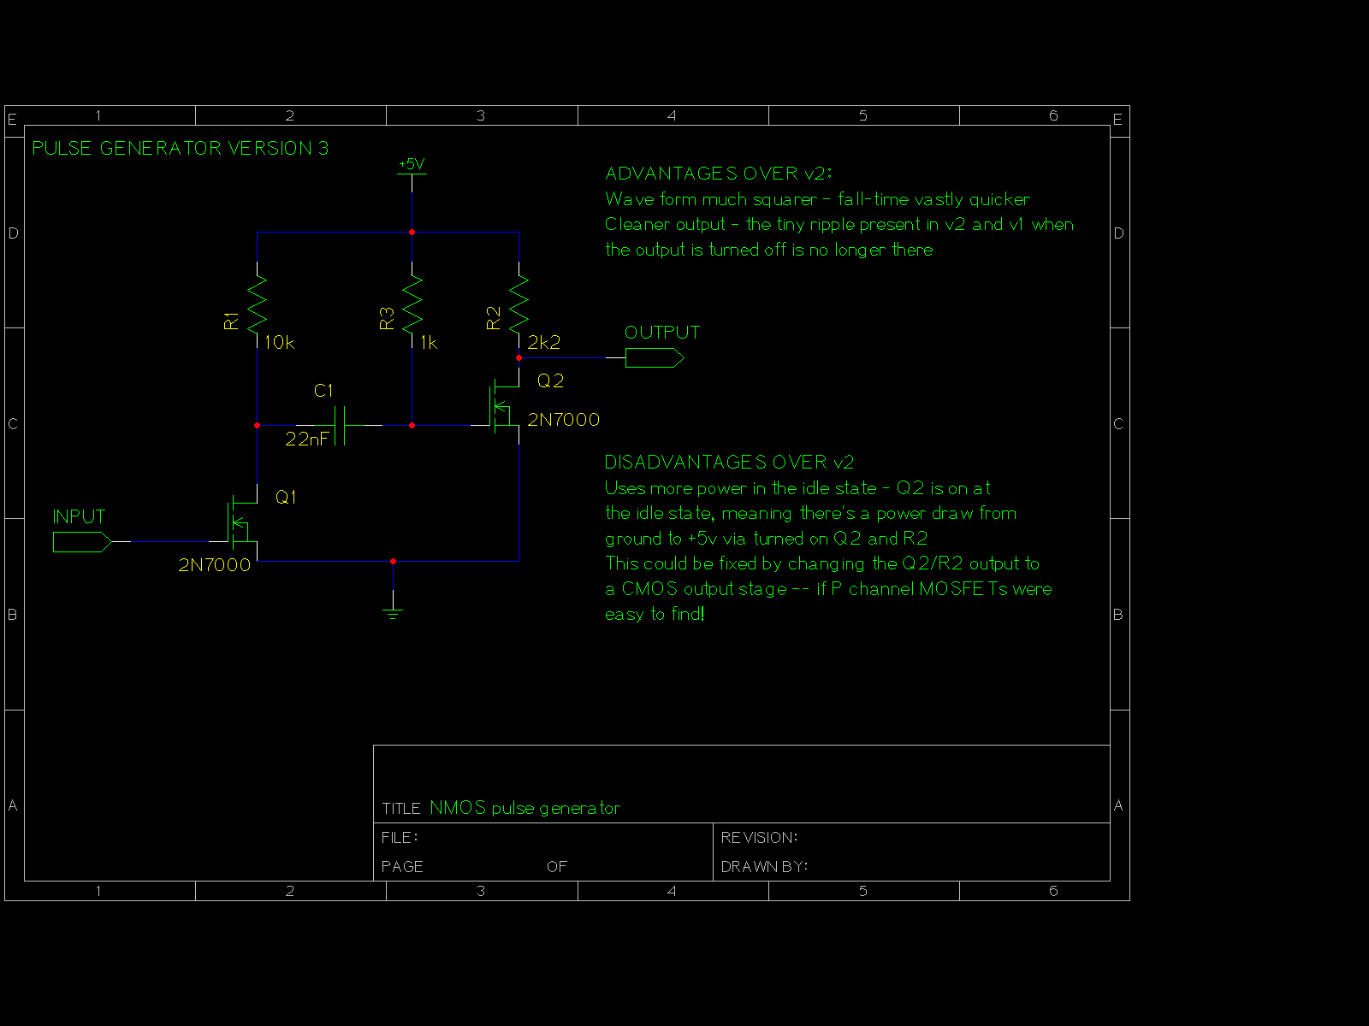Select the OUTPUT port symbol
Viewport: 1369px width, 1026px height.
coord(654,358)
